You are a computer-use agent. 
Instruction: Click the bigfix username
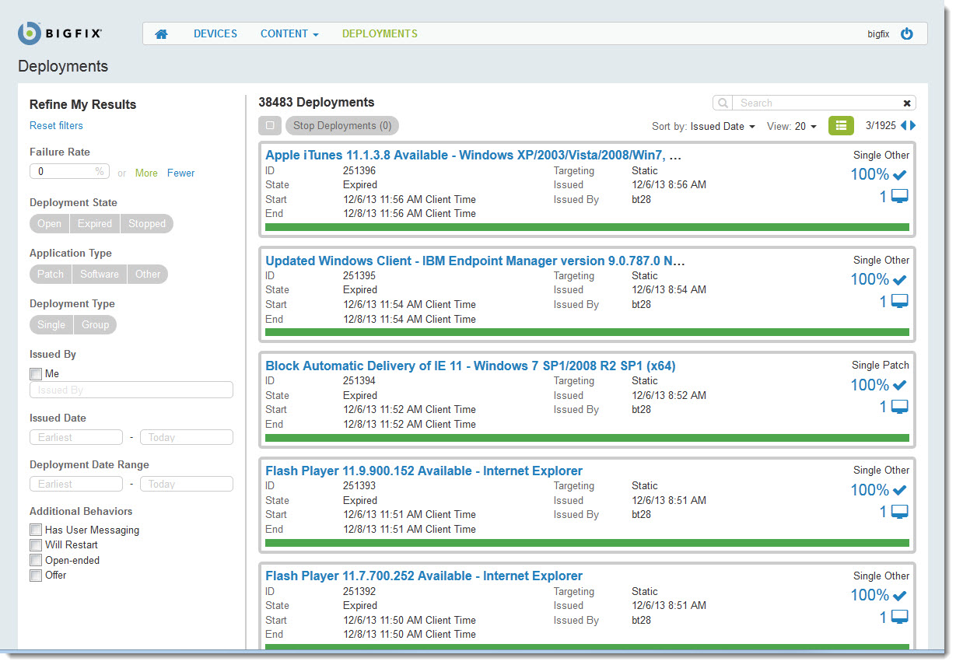tap(878, 34)
